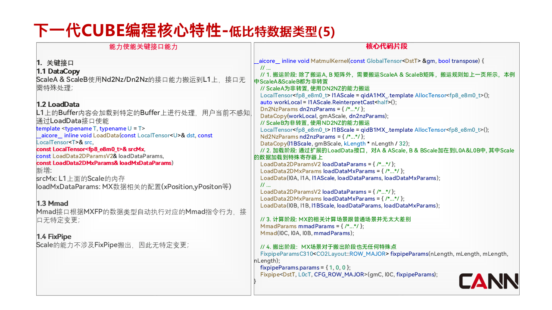Click the slide title "下一代CUBE编程核心特性"
The height and width of the screenshot is (310, 552).
128,31
